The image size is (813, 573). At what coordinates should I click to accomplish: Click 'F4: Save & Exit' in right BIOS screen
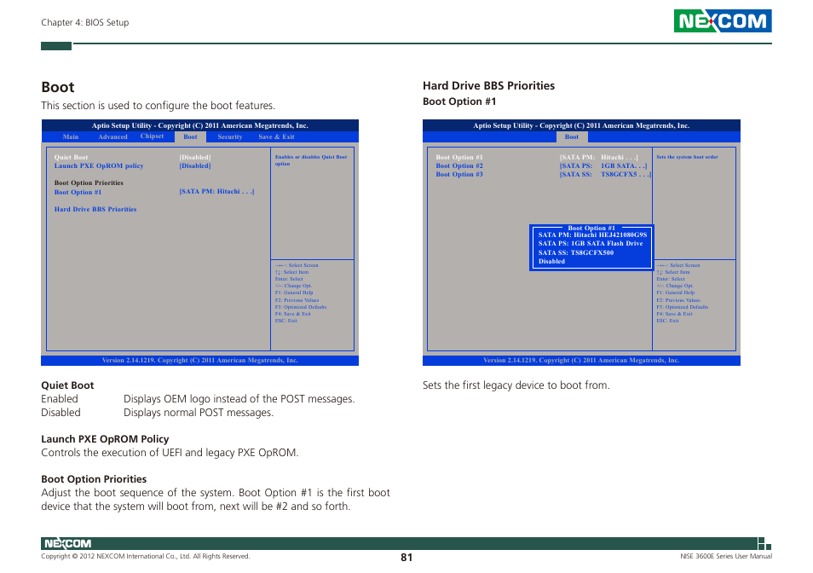click(x=675, y=314)
